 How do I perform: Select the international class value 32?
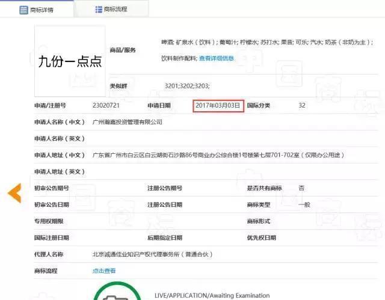coord(302,105)
